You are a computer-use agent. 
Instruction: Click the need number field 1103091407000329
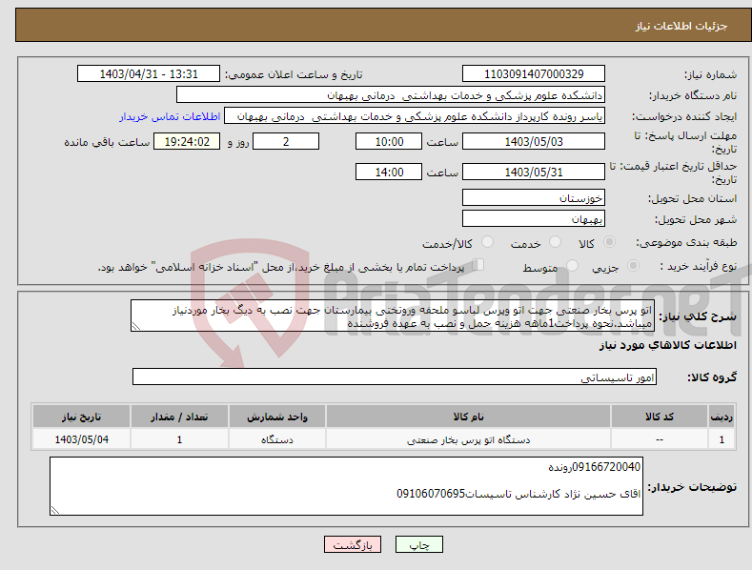coord(534,74)
